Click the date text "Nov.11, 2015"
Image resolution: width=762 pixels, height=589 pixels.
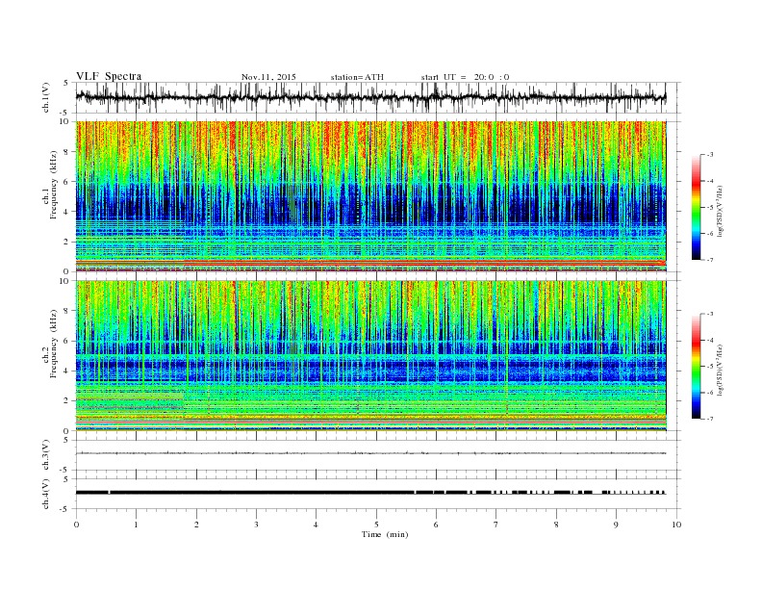pyautogui.click(x=268, y=77)
